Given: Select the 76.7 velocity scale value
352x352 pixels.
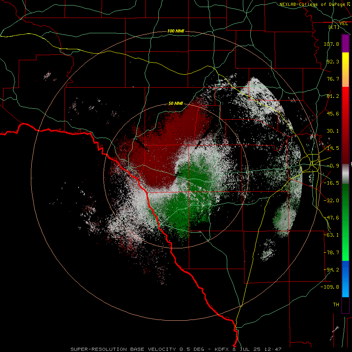Looking at the screenshot, I should (333, 79).
